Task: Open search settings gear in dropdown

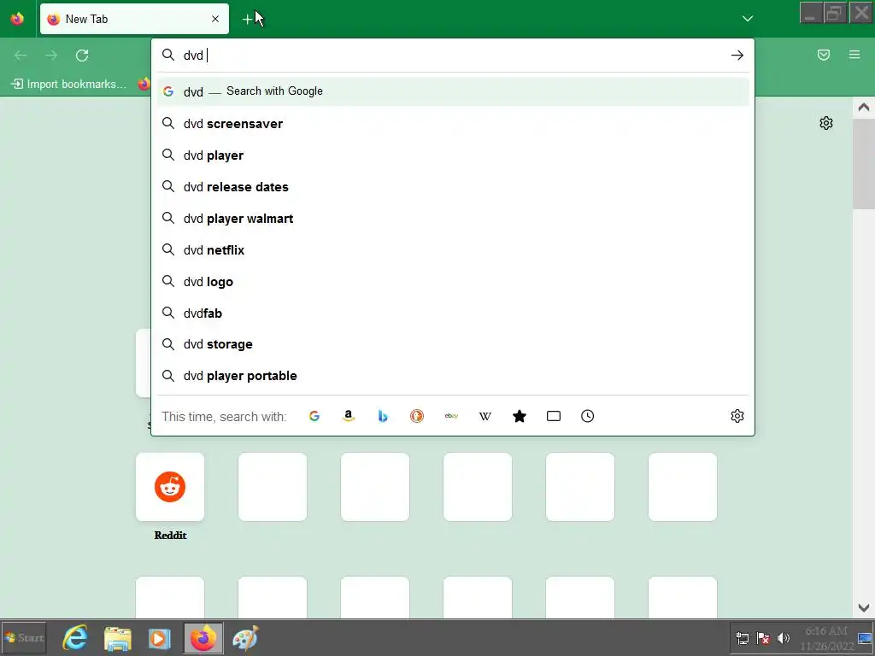Action: tap(737, 416)
